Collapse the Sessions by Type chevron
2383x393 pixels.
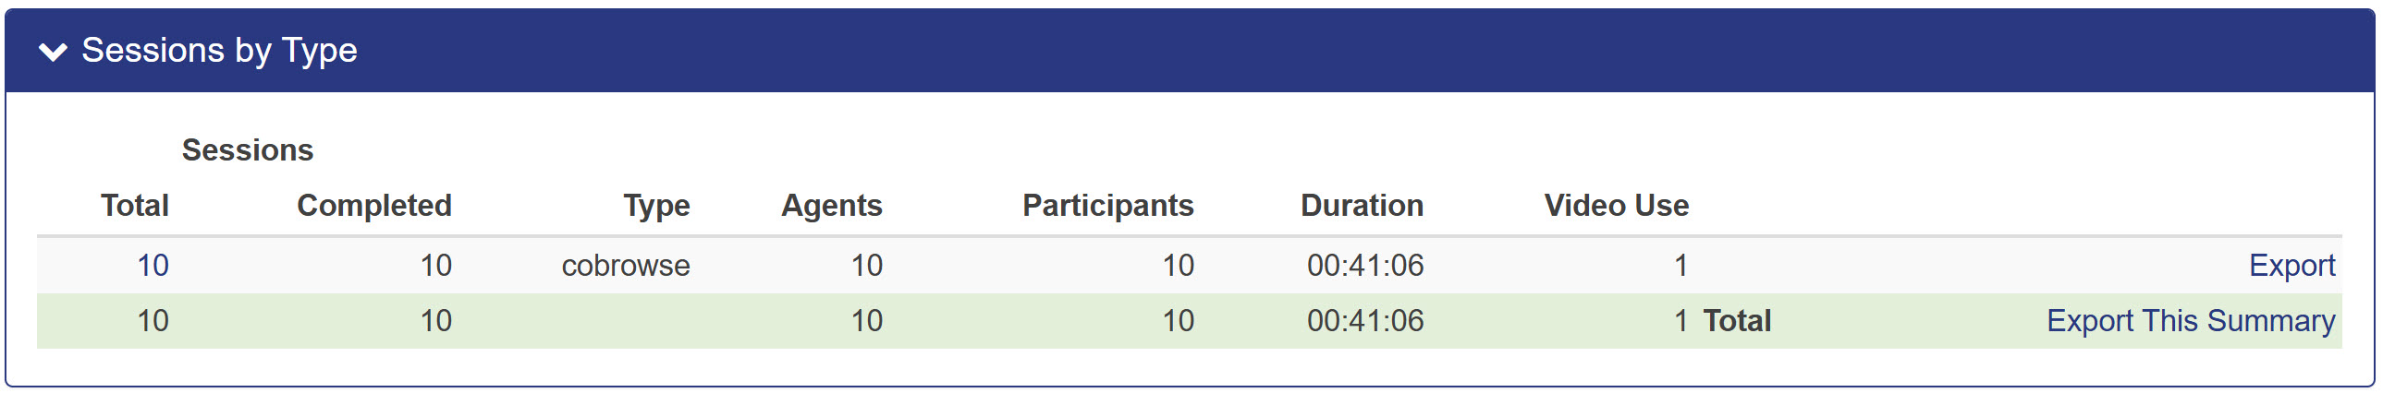(54, 52)
